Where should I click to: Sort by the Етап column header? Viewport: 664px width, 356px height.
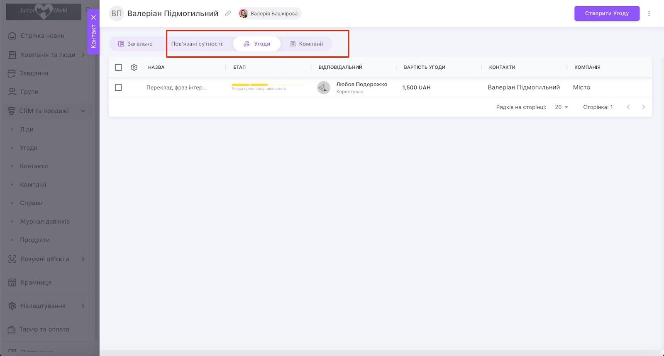coord(239,67)
